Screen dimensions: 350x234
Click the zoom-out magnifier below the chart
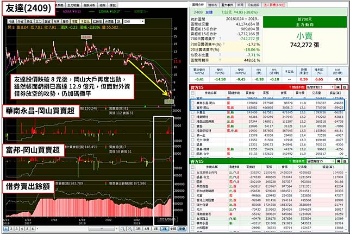[x=122, y=229]
